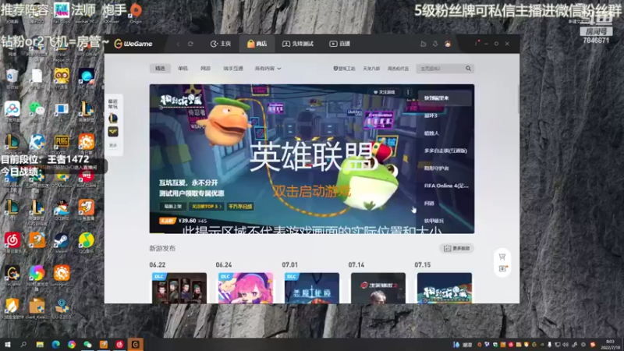
Task: Click the ¥39.60 price on the banner
Action: pyautogui.click(x=187, y=221)
